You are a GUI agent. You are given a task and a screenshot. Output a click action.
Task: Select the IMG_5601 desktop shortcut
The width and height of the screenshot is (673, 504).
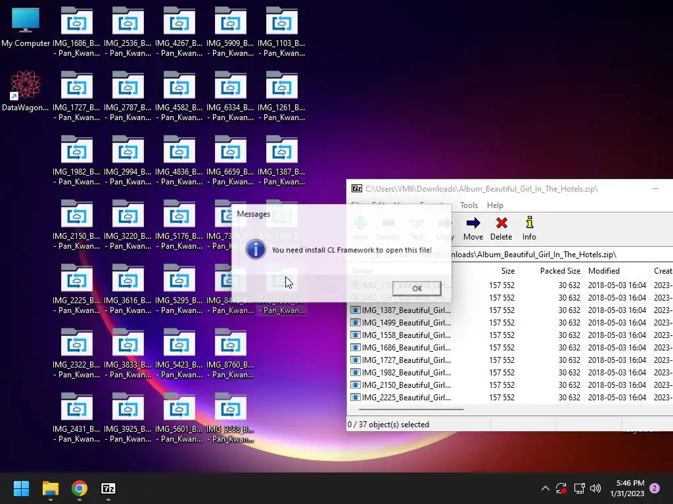click(179, 418)
